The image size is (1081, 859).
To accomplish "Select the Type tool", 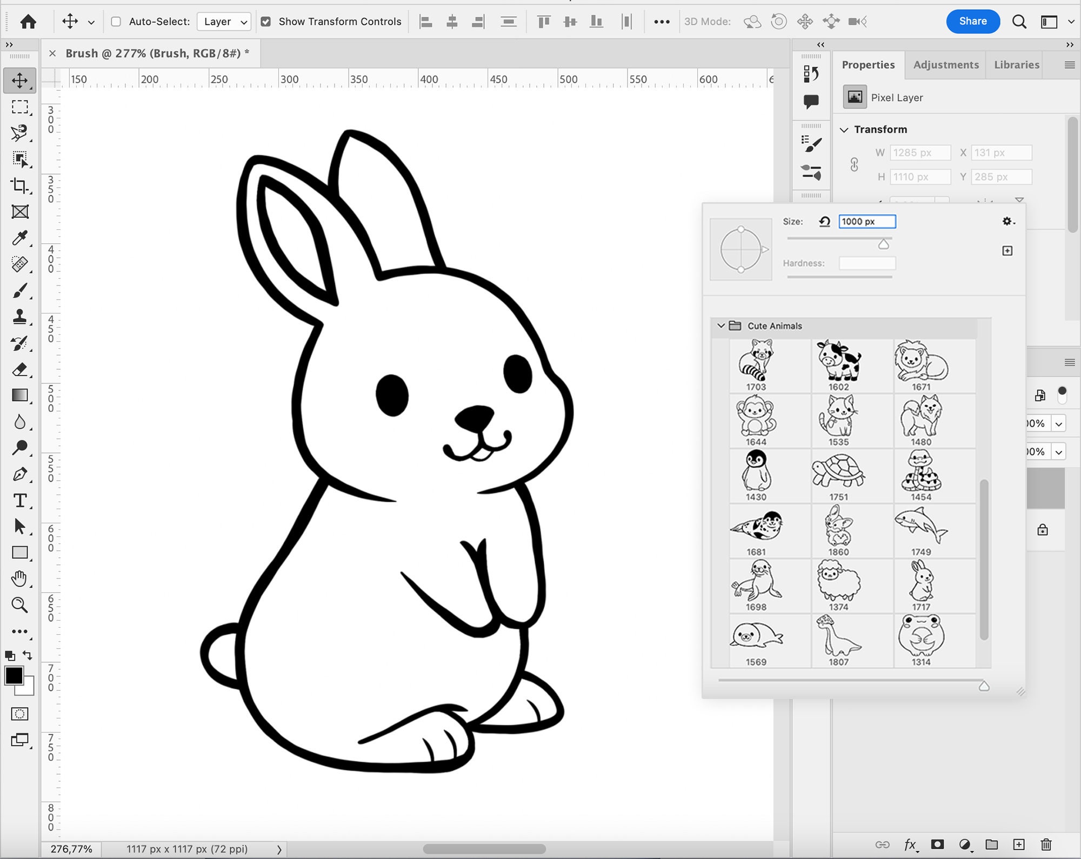I will click(x=20, y=501).
